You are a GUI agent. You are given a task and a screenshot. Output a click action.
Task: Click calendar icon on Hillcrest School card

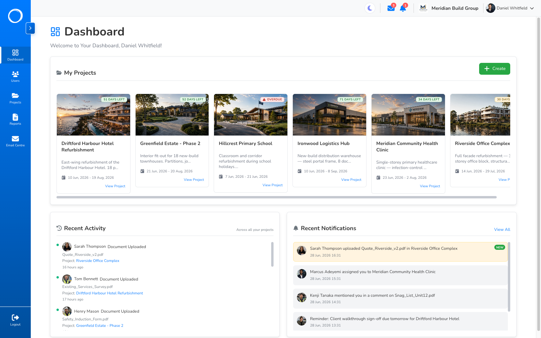221,176
